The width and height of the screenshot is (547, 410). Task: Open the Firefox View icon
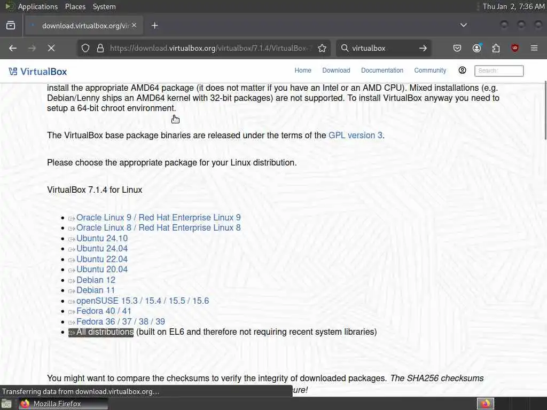pyautogui.click(x=11, y=26)
